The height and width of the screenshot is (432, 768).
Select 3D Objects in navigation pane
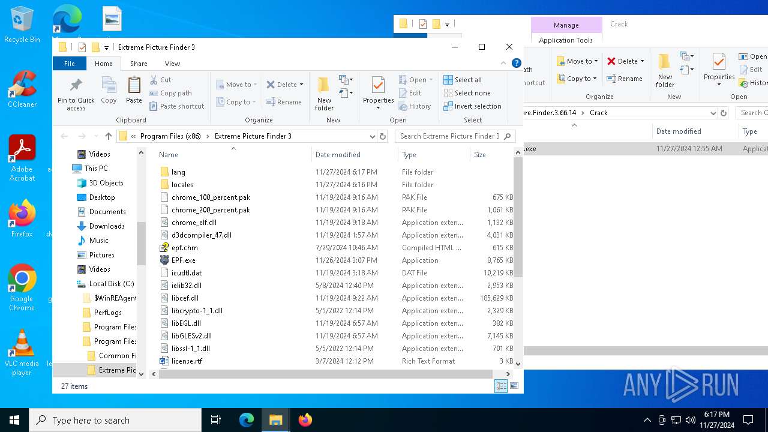click(106, 183)
